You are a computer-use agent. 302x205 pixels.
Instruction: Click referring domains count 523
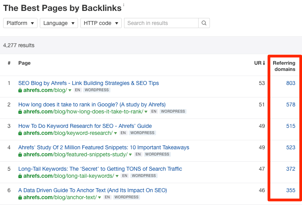[291, 147]
